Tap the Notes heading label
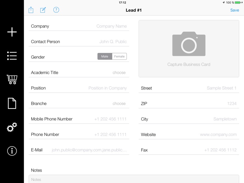This screenshot has width=244, height=183. coord(36,170)
